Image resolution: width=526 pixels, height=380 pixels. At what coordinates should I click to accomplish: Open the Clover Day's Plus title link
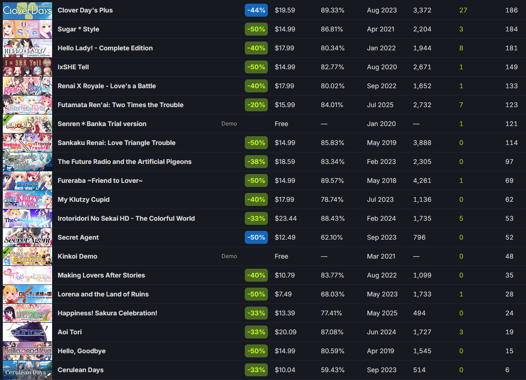[x=85, y=11]
